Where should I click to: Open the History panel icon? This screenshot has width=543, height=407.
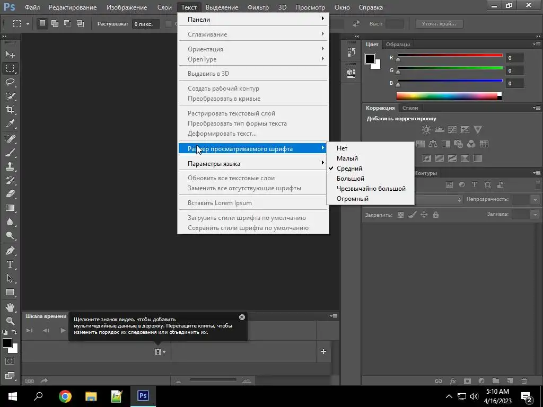click(x=351, y=52)
